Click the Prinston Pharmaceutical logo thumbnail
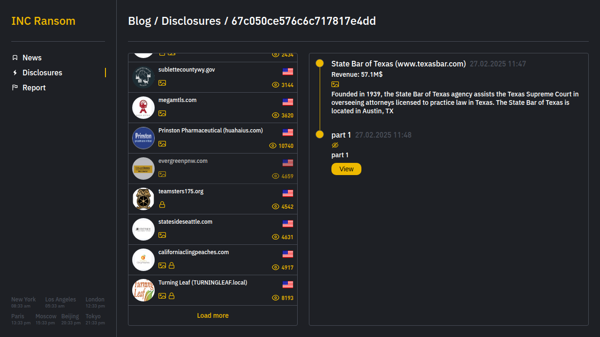The image size is (600, 337). [143, 138]
